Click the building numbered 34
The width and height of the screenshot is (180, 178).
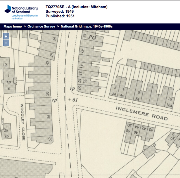tap(55, 39)
